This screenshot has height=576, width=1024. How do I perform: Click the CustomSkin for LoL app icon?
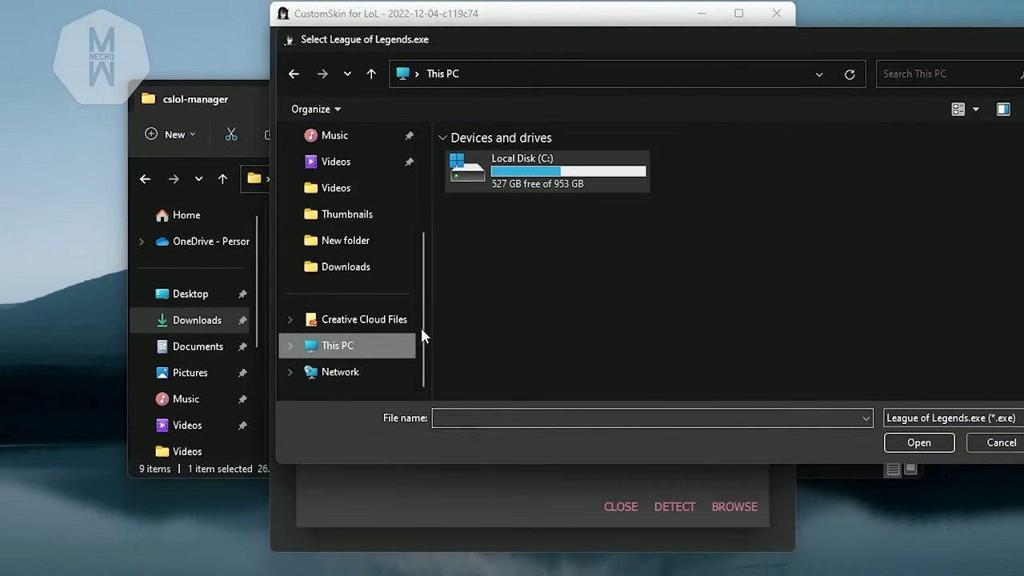(282, 14)
